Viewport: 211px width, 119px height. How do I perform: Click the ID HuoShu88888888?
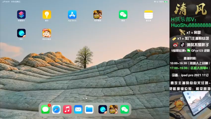[x=191, y=25]
